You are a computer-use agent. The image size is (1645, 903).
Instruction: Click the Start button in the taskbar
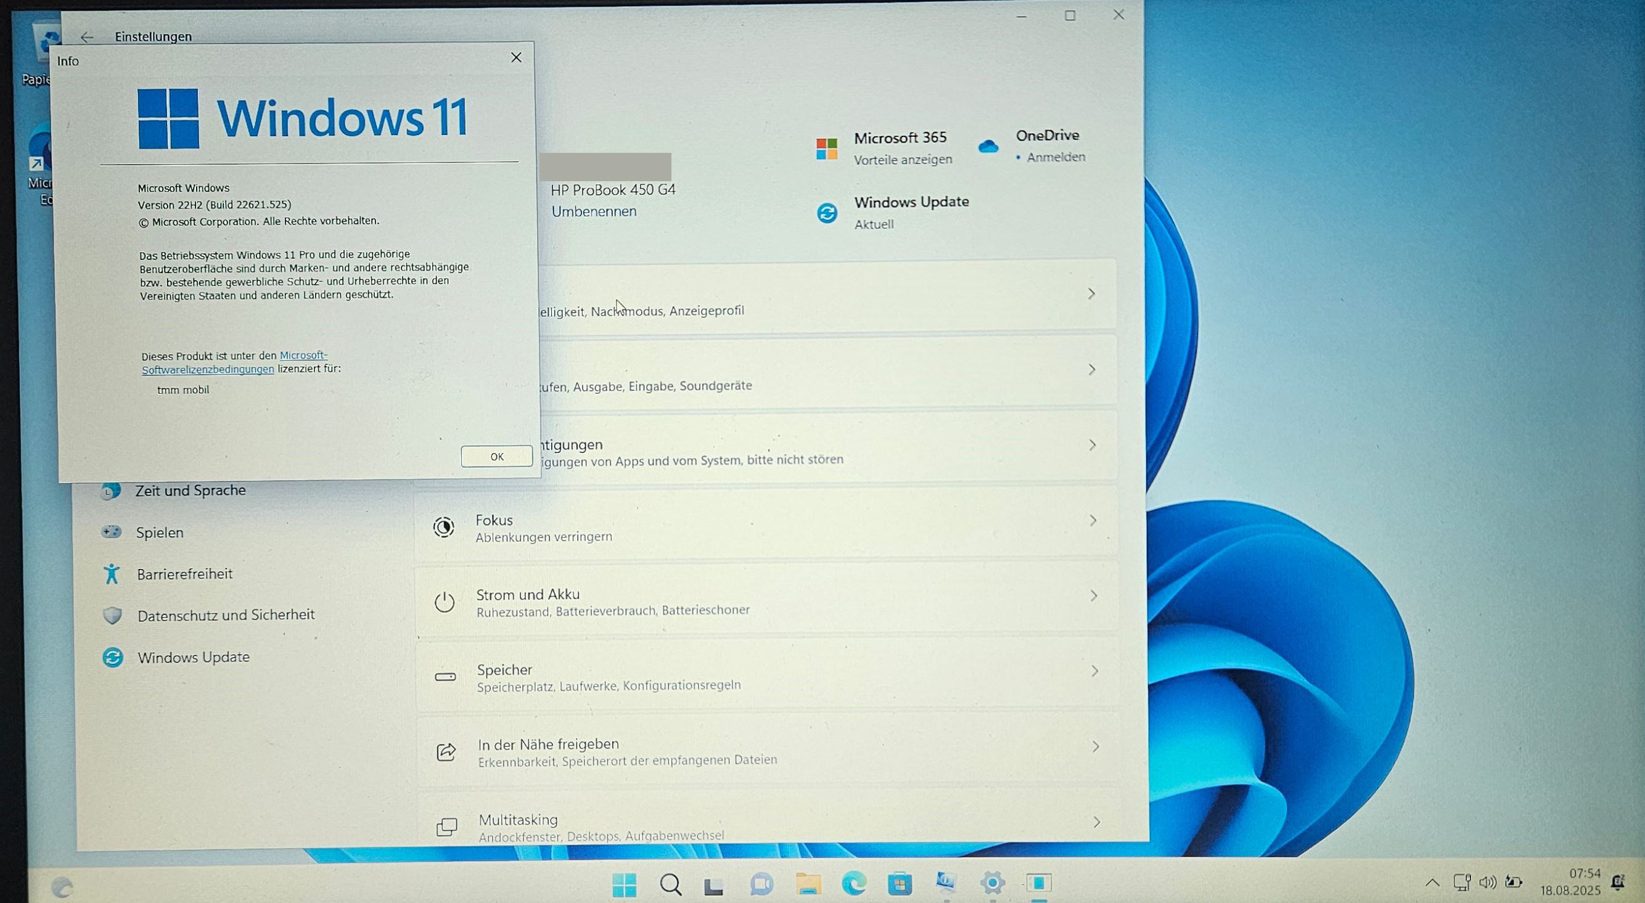(x=624, y=885)
